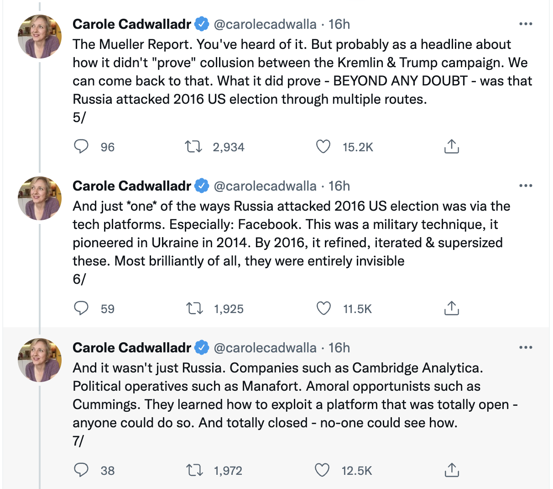Reply to the tweet numbered 6/
Viewport: 553px width, 489px height.
click(x=81, y=308)
